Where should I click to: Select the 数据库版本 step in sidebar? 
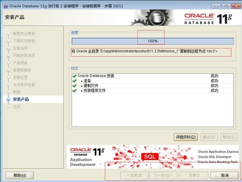(22, 70)
